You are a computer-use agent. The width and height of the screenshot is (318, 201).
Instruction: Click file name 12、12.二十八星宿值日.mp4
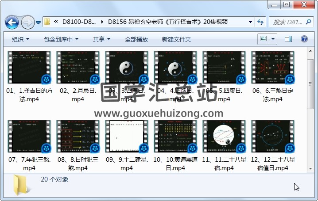pyautogui.click(x=272, y=164)
